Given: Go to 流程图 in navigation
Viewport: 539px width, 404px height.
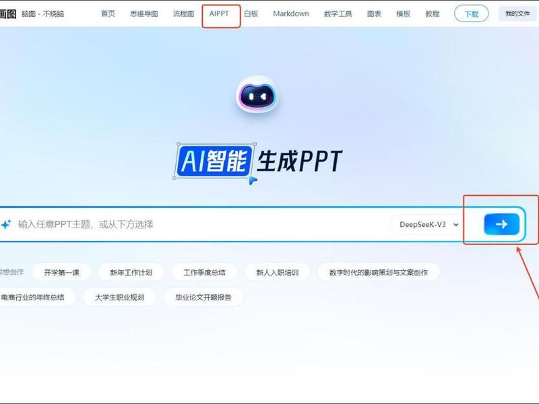Looking at the screenshot, I should click(x=183, y=13).
